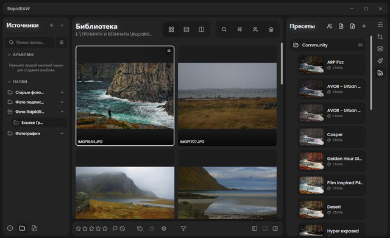The width and height of the screenshot is (390, 238).
Task: Open the AI brush tool panel
Action: pyautogui.click(x=380, y=60)
